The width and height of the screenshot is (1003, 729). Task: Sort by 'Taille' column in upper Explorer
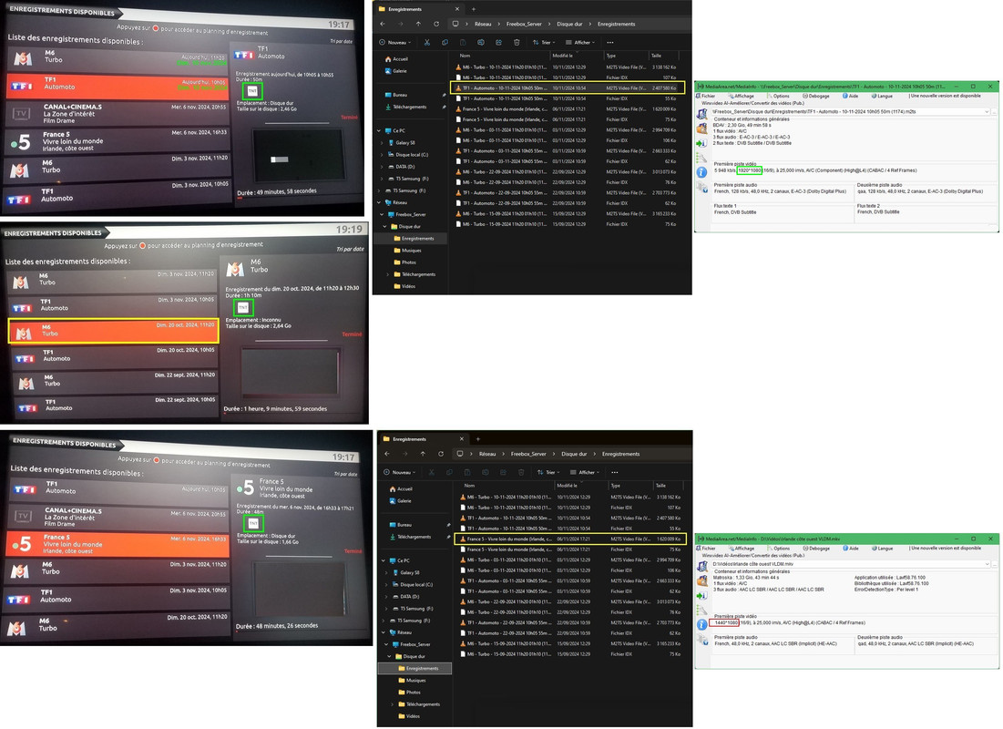pyautogui.click(x=656, y=56)
